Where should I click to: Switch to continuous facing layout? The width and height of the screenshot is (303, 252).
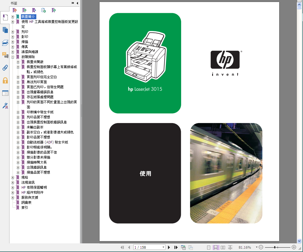230,247
